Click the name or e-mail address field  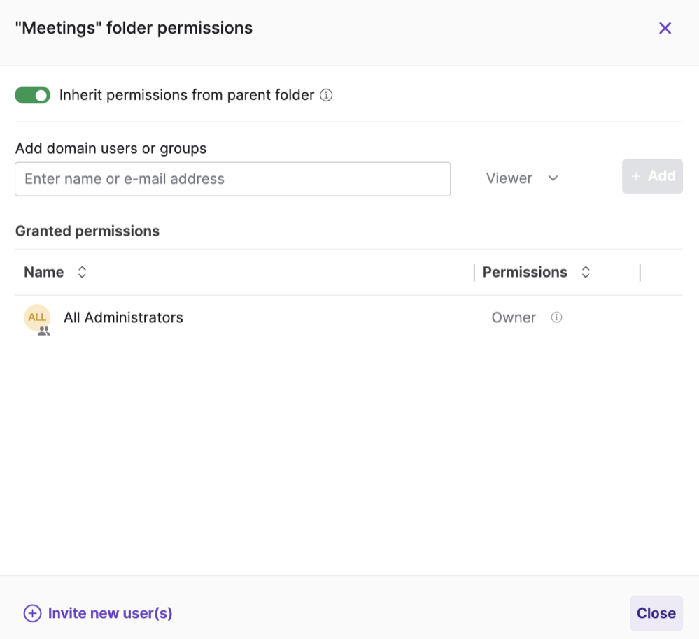pyautogui.click(x=232, y=178)
